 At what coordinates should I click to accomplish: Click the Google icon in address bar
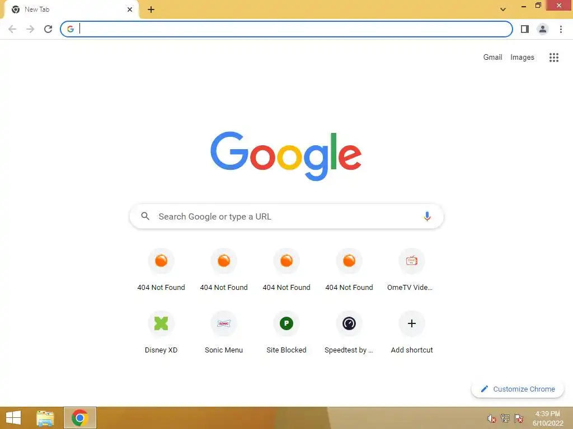coord(71,29)
